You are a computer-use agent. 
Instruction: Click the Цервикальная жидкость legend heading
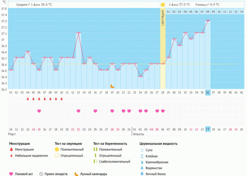click(x=158, y=144)
